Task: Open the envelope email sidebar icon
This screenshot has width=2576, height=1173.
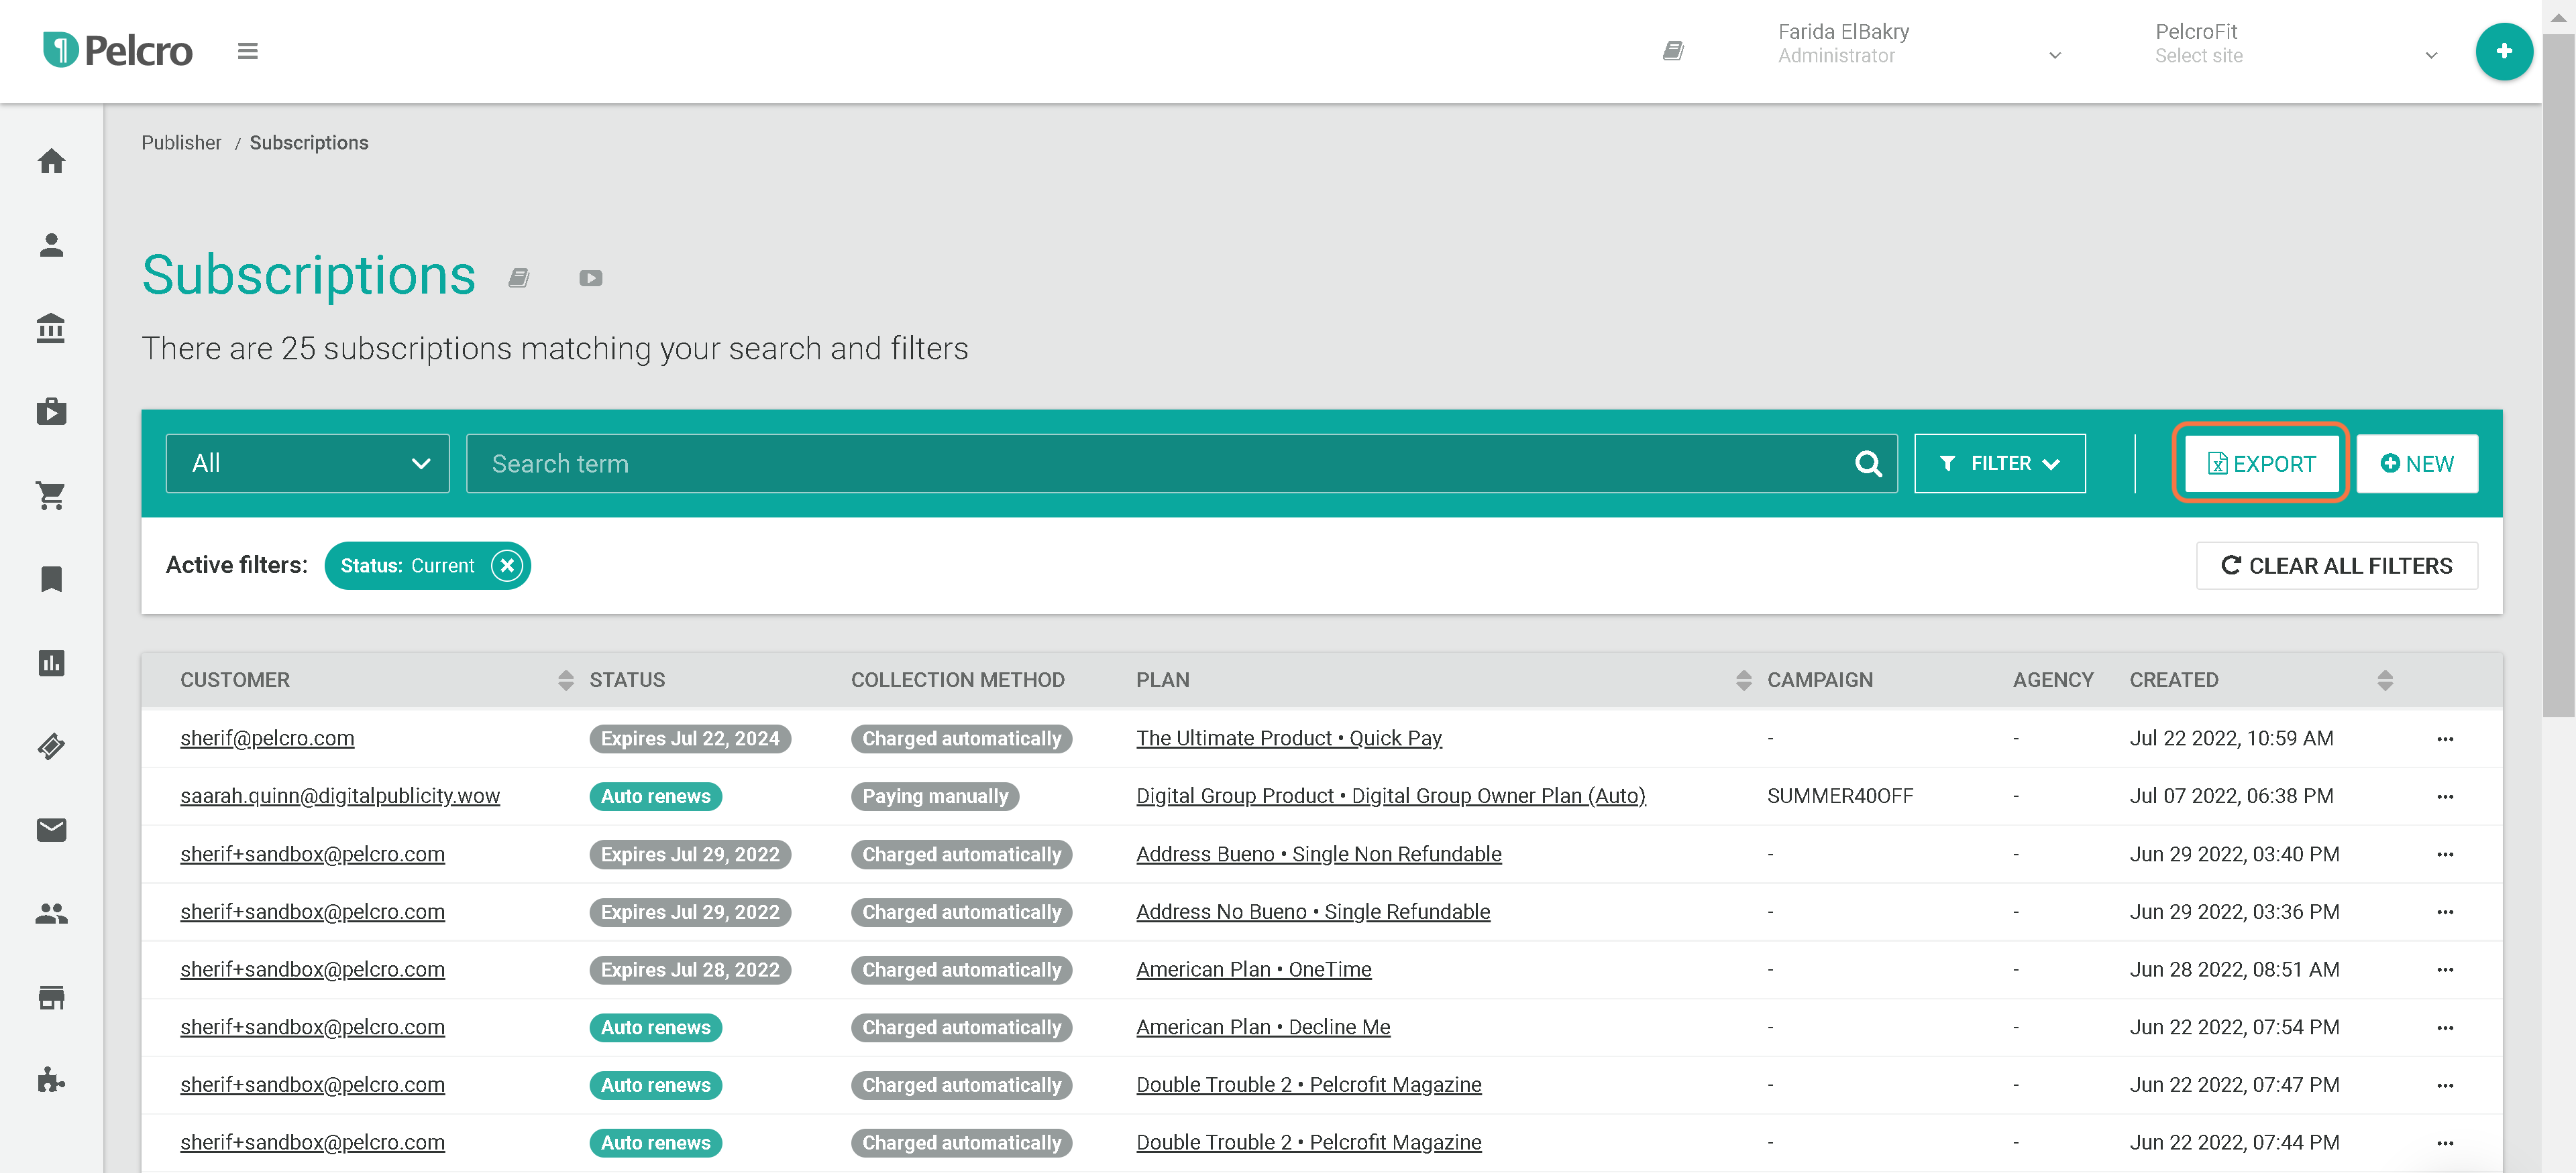Action: pos(51,829)
